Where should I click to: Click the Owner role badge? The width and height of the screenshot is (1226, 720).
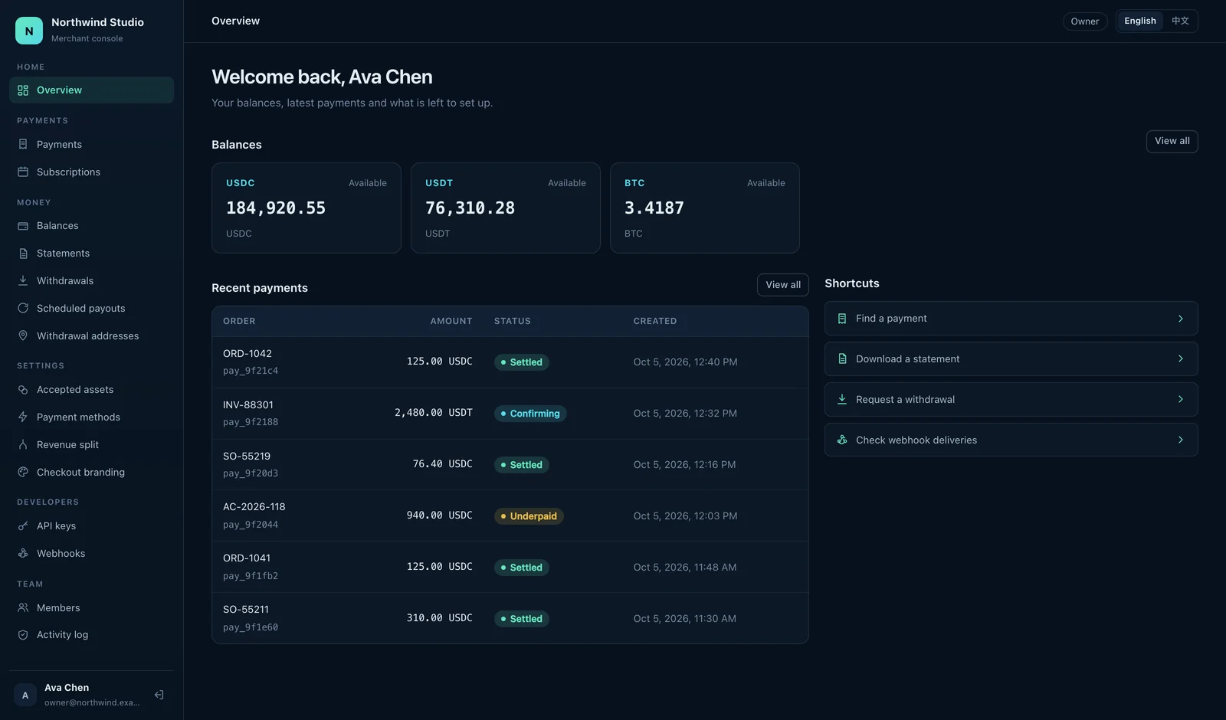coord(1084,21)
